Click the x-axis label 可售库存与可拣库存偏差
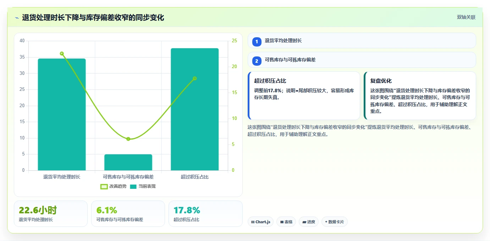The width and height of the screenshot is (490, 241). point(128,177)
